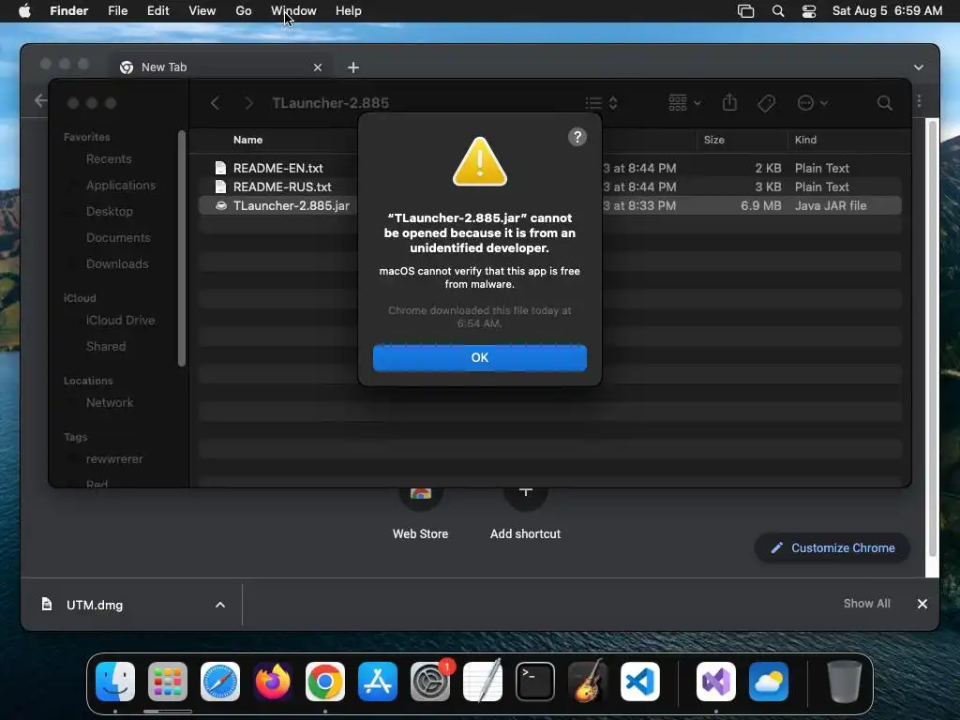Open the Go menu
Viewport: 960px width, 720px height.
pos(244,11)
